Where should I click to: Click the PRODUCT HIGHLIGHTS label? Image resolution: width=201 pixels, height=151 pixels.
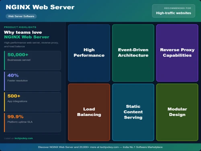tap(20, 27)
